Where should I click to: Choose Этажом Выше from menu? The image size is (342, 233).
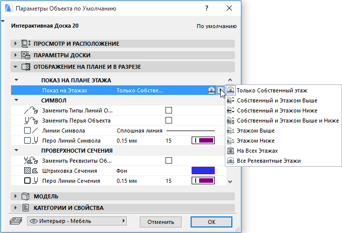255,131
